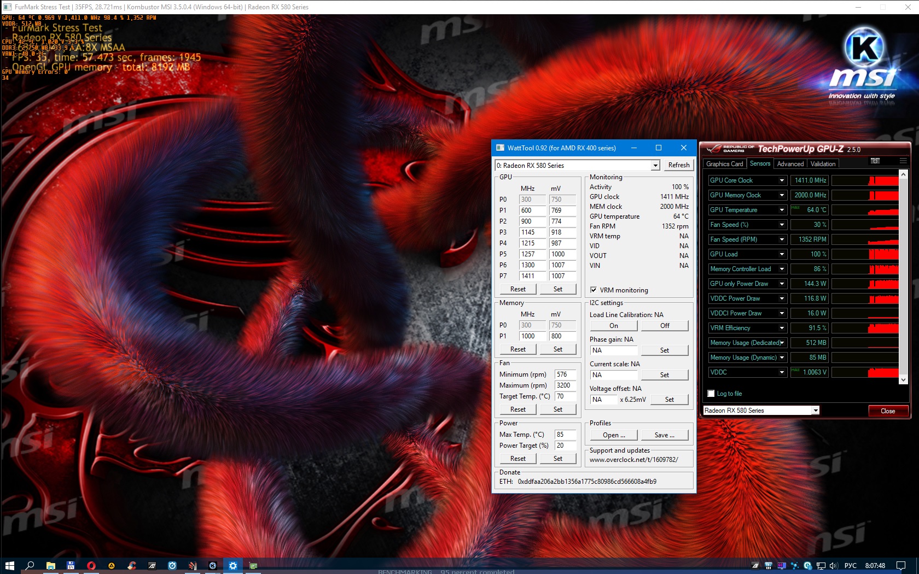Select the Sensors tab in GPU-Z

[760, 163]
